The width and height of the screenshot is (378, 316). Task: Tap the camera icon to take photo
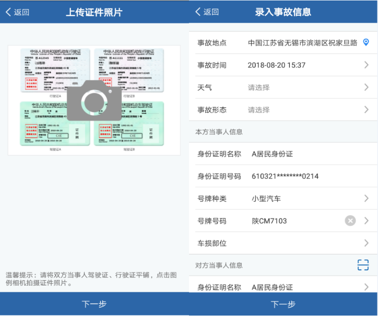click(94, 99)
